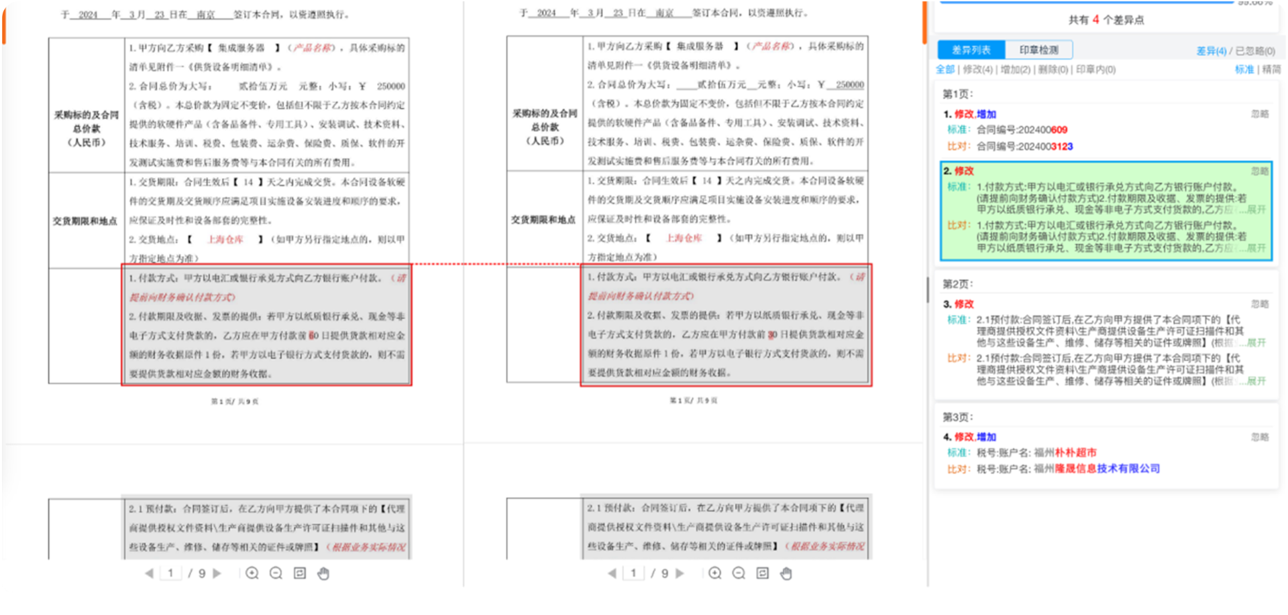Image resolution: width=1288 pixels, height=615 pixels.
Task: Click 2.1 预付款 paragraph in left document
Action: pos(266,527)
